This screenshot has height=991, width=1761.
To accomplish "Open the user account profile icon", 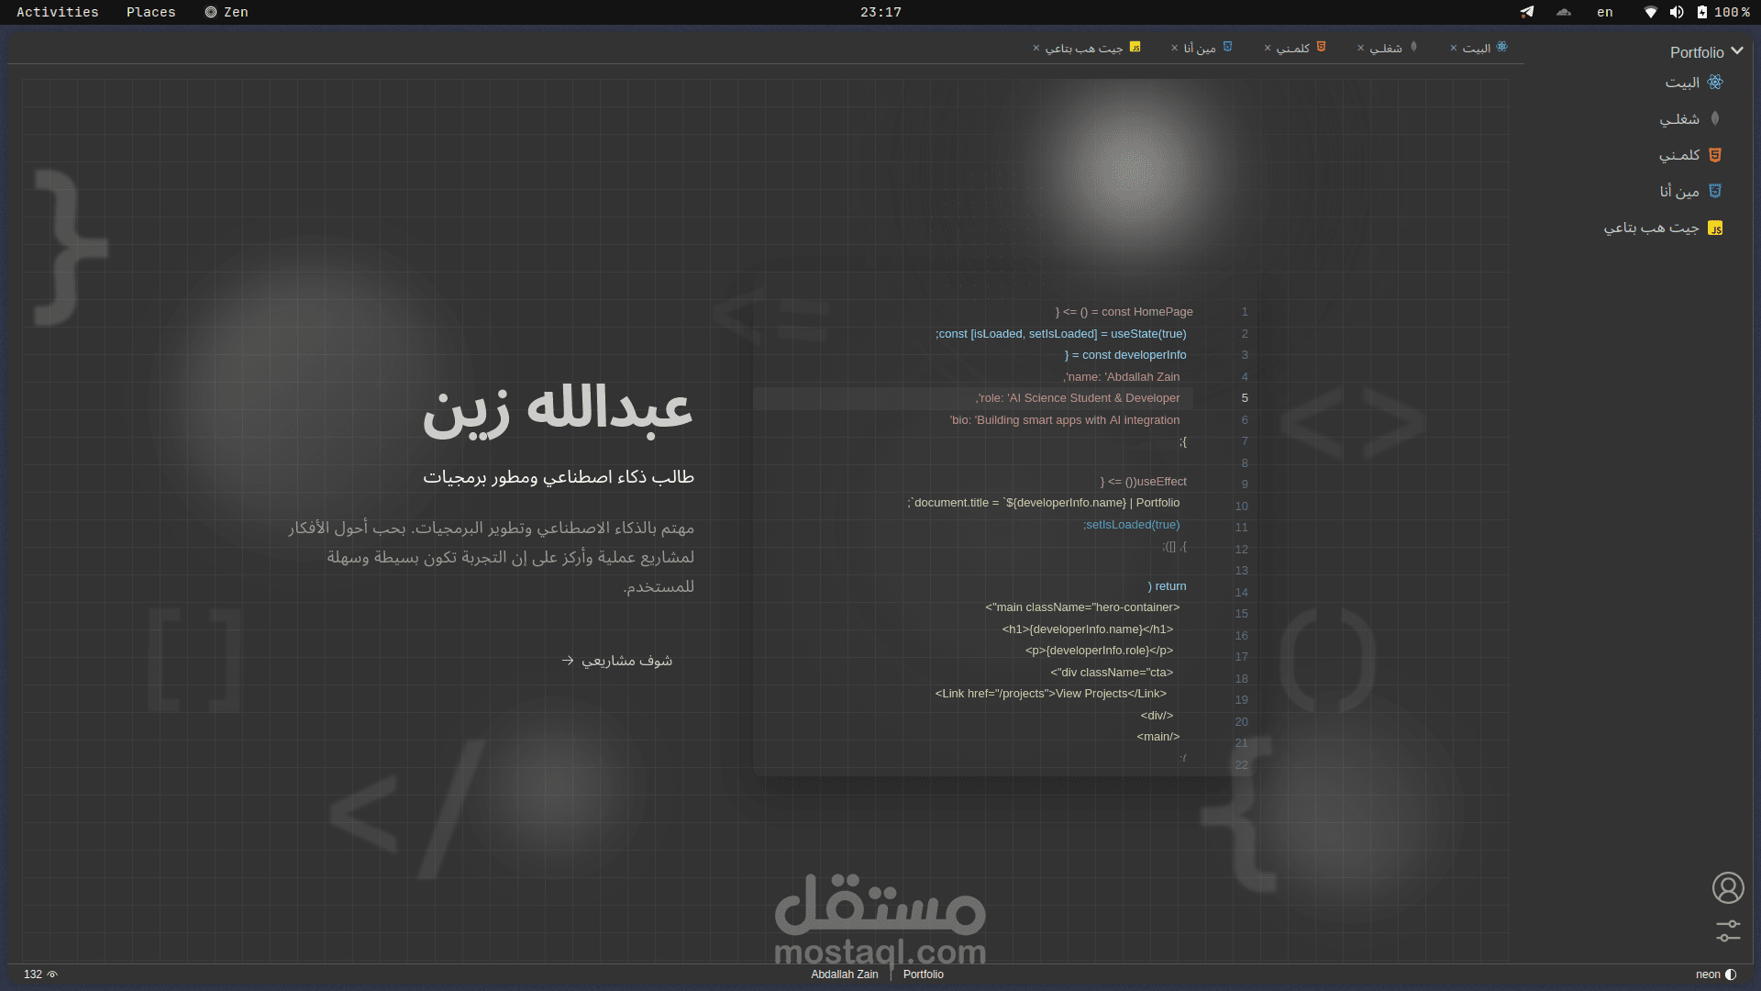I will click(1728, 887).
